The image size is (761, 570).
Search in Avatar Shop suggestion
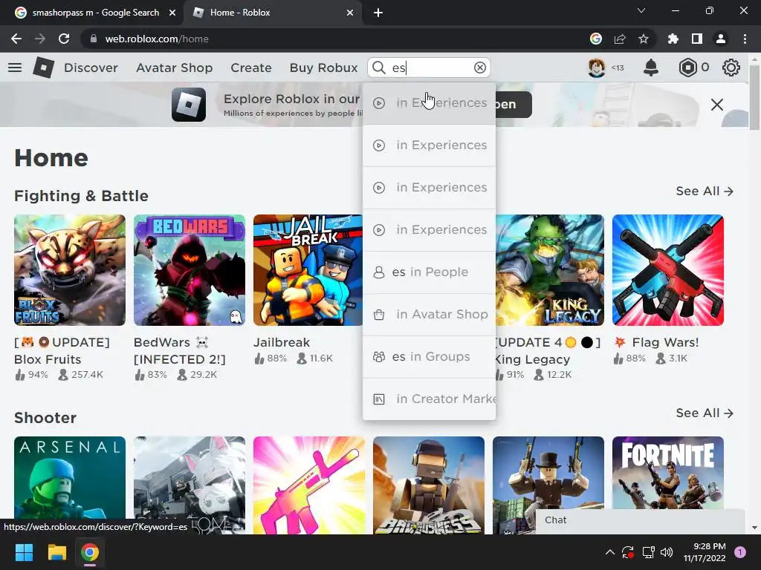click(x=429, y=314)
